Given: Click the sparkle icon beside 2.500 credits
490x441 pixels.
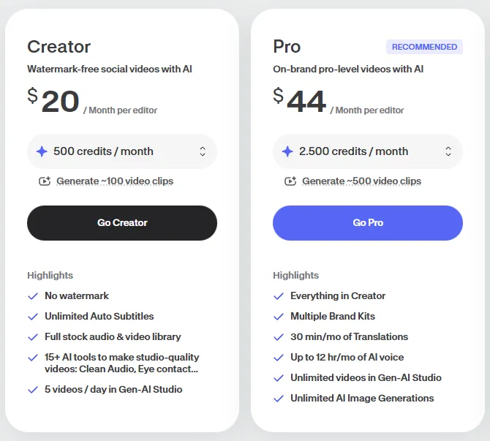Looking at the screenshot, I should point(287,151).
